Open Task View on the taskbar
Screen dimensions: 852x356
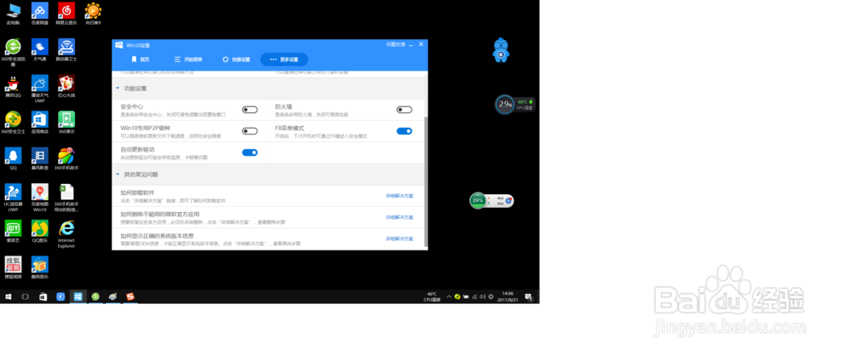coord(25,296)
